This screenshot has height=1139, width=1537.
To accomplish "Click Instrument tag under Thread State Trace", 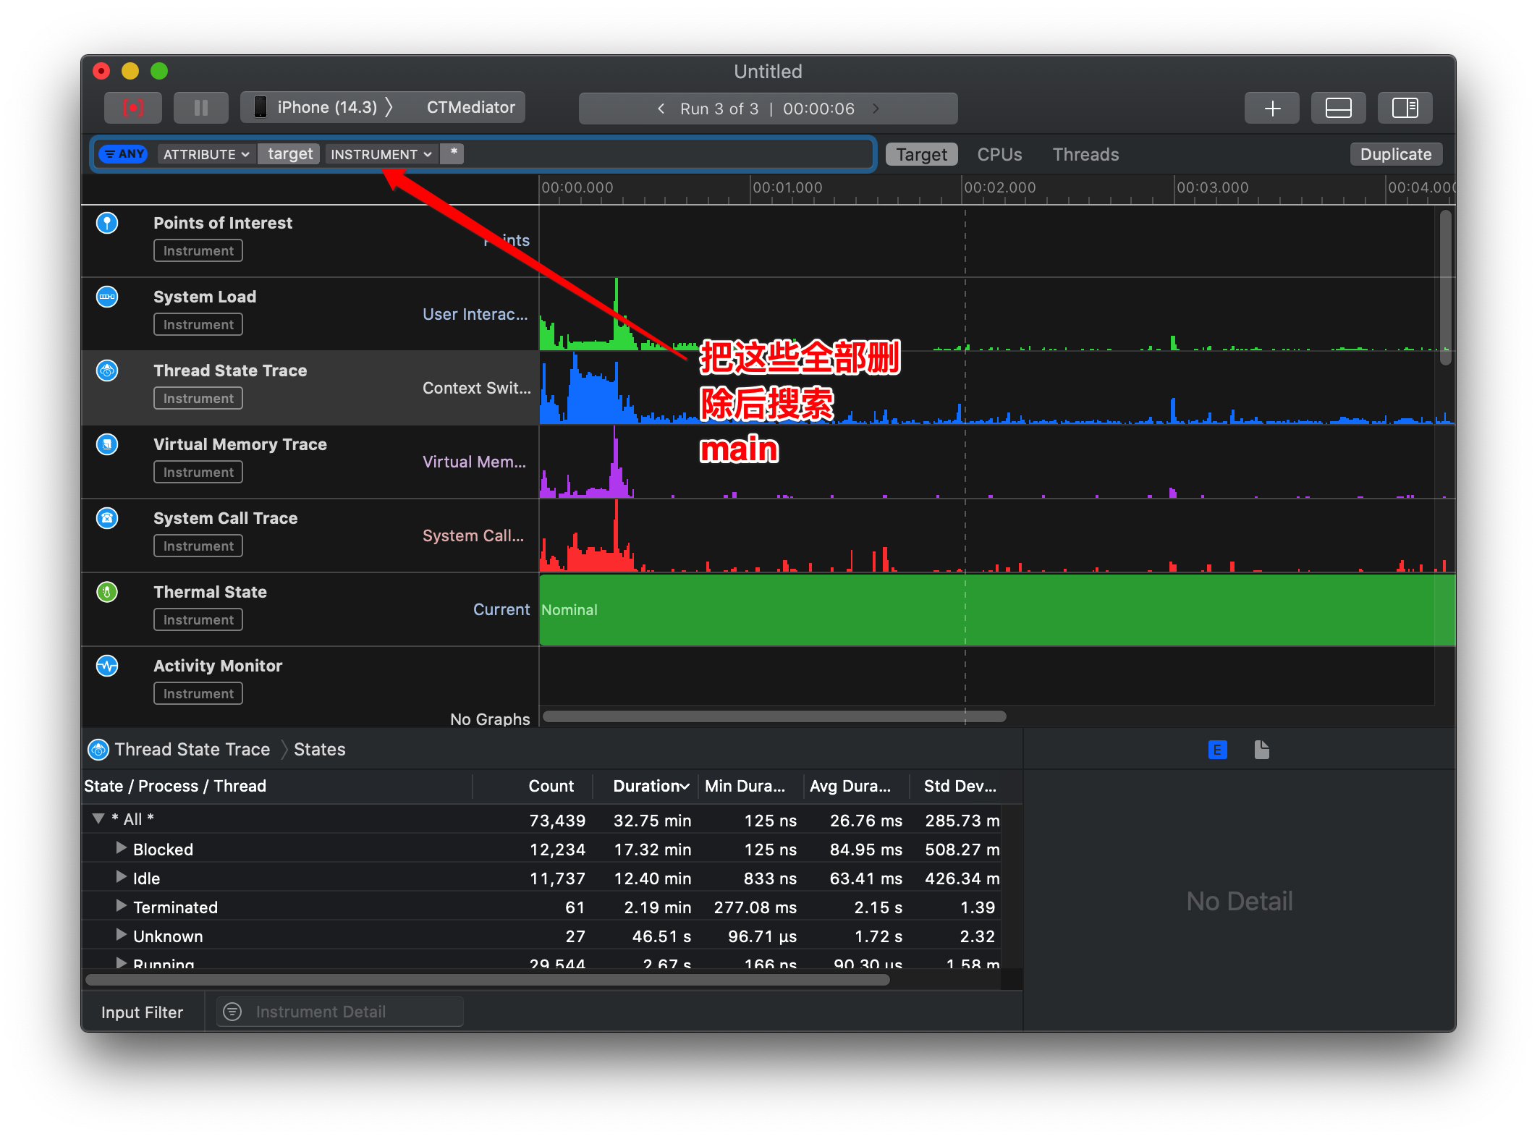I will point(198,398).
